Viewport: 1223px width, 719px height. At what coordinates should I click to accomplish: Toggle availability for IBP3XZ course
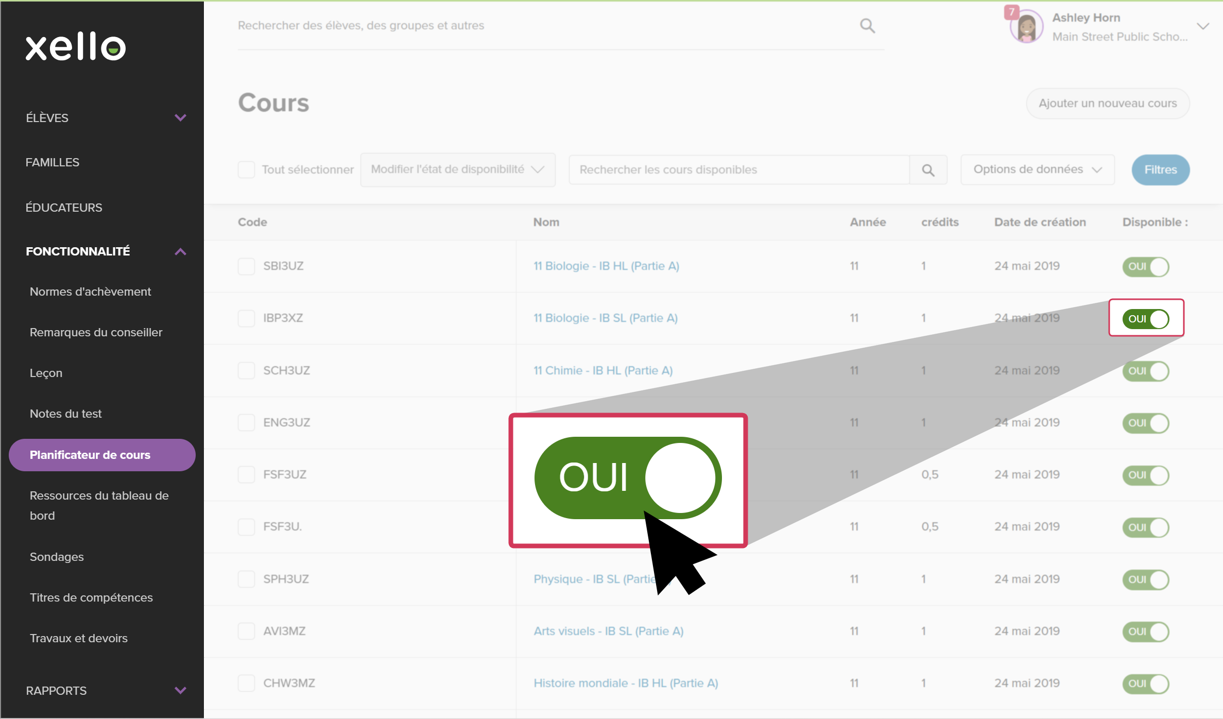point(1146,319)
